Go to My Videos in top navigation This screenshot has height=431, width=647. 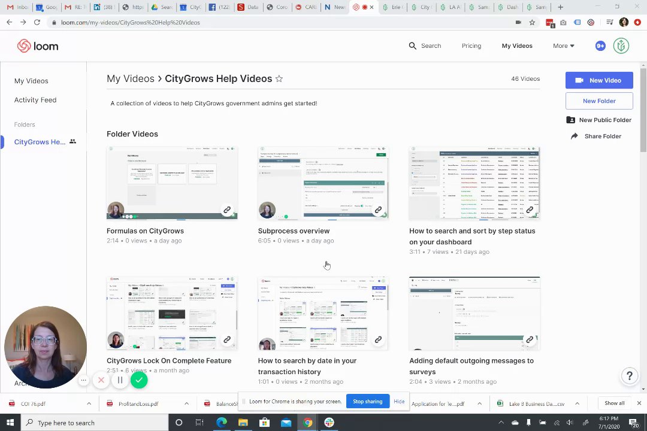point(517,45)
